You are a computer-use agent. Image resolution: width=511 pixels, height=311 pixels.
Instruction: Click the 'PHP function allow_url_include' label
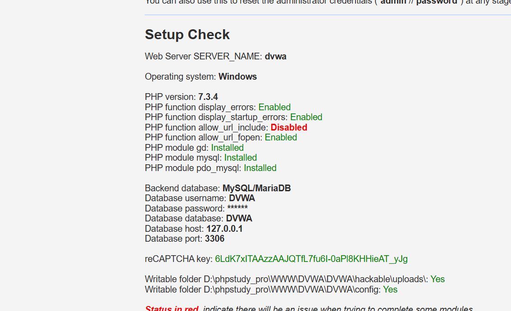tap(207, 127)
